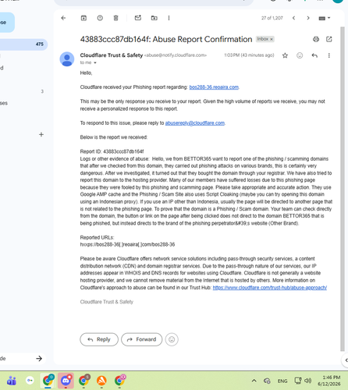Click the Forward button below the email
Screen dimensions: 348x390
142,339
